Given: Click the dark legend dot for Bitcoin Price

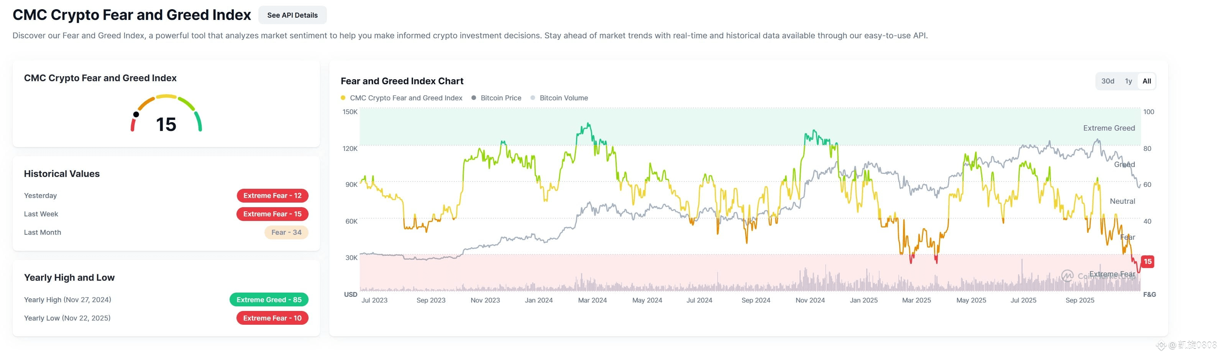Looking at the screenshot, I should pyautogui.click(x=474, y=98).
